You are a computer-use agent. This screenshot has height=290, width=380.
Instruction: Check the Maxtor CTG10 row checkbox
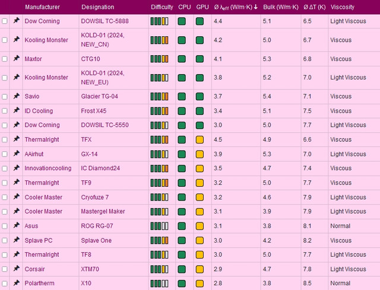click(x=5, y=59)
